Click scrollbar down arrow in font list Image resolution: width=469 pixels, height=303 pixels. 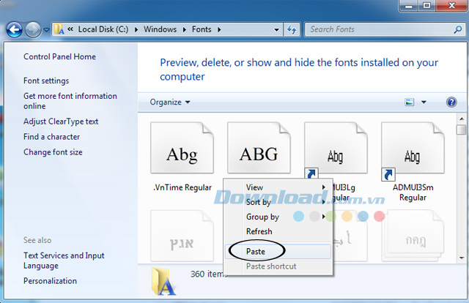(462, 258)
